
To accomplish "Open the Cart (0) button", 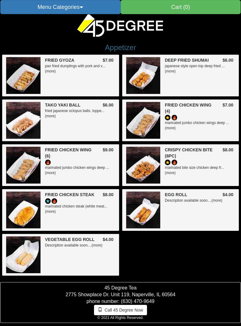I will coord(181,7).
